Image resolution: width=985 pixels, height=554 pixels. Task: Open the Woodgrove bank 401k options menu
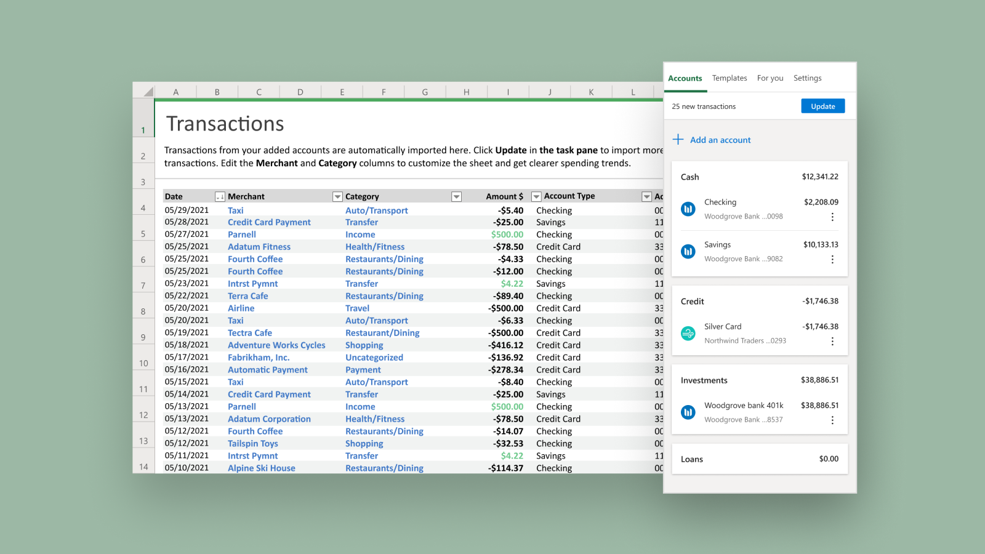coord(832,420)
